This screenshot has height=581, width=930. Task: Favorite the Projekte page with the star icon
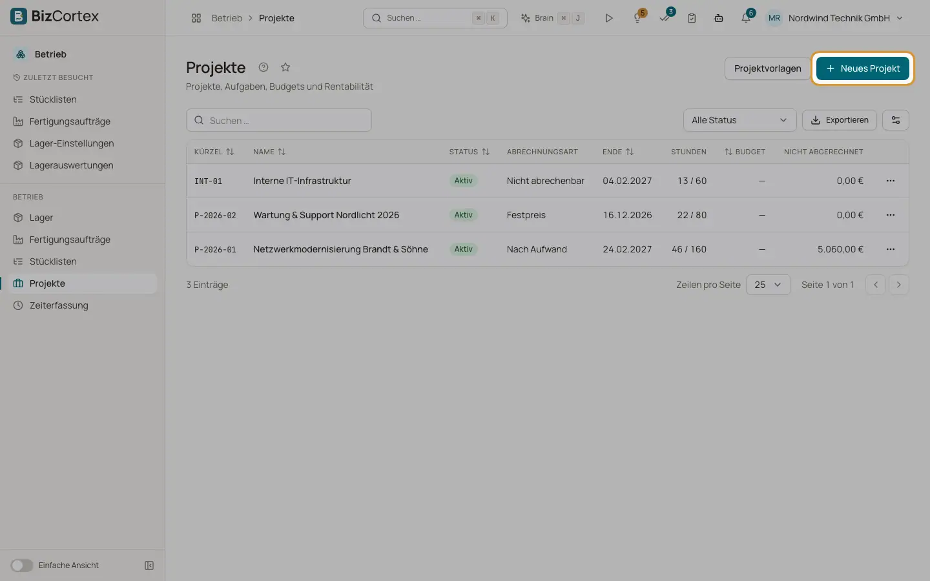coord(285,67)
